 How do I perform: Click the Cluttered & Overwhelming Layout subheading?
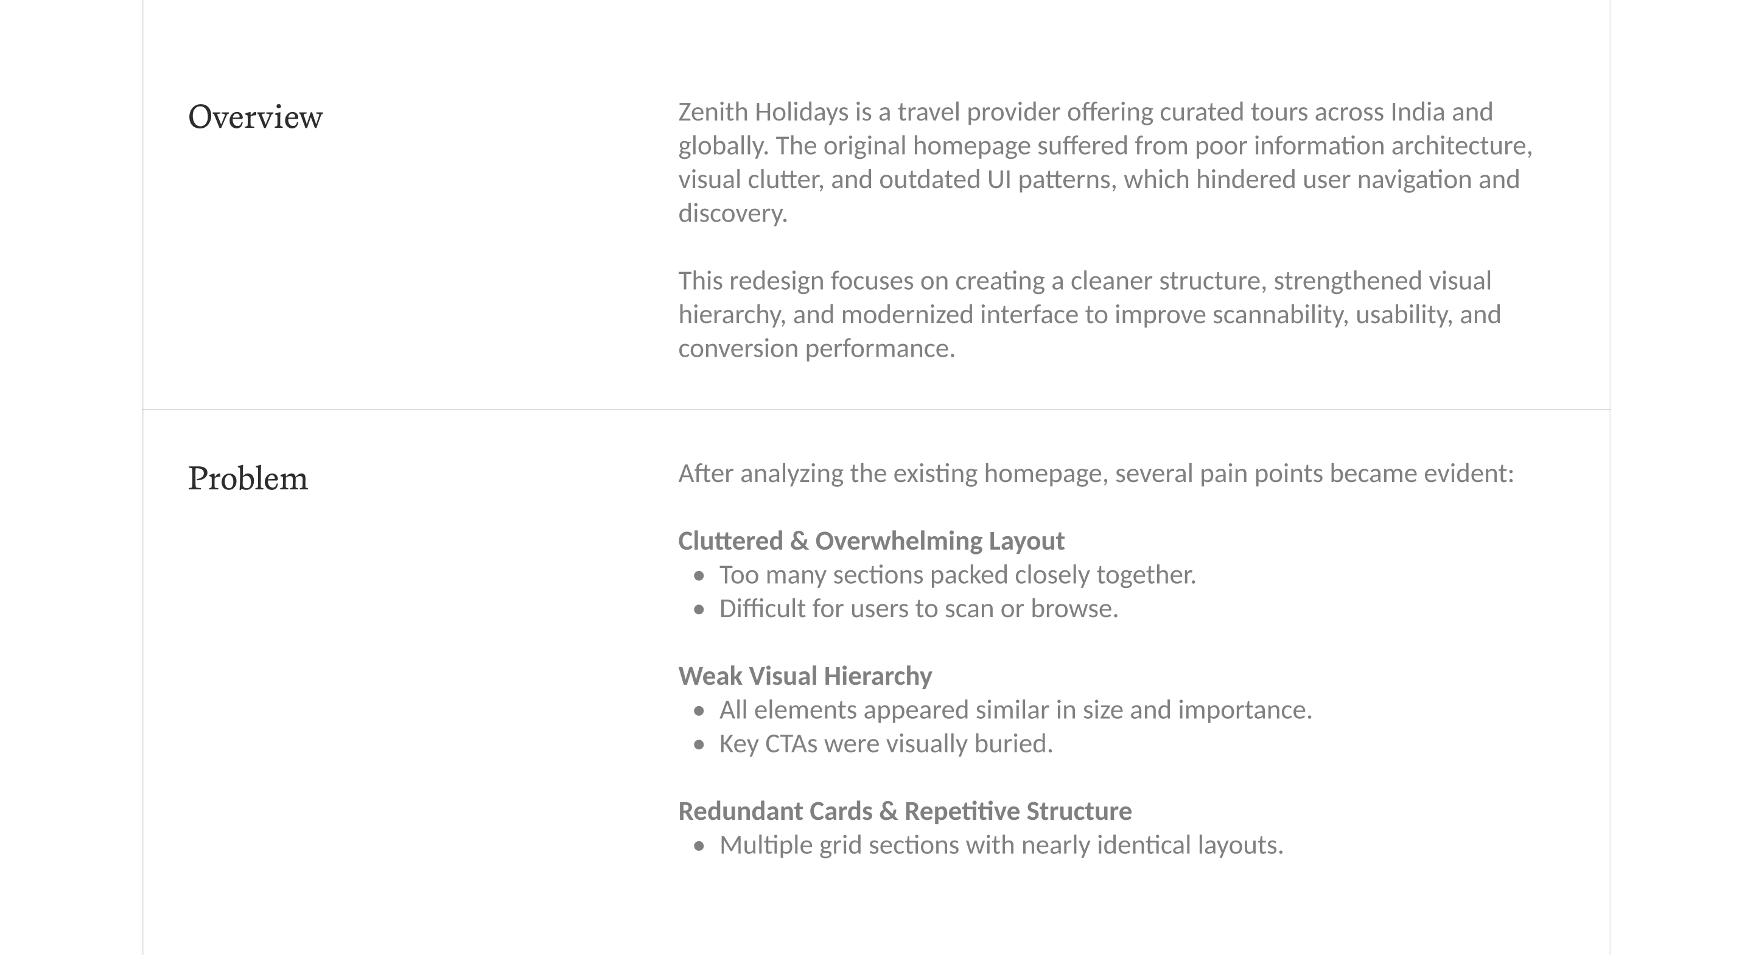pos(871,541)
